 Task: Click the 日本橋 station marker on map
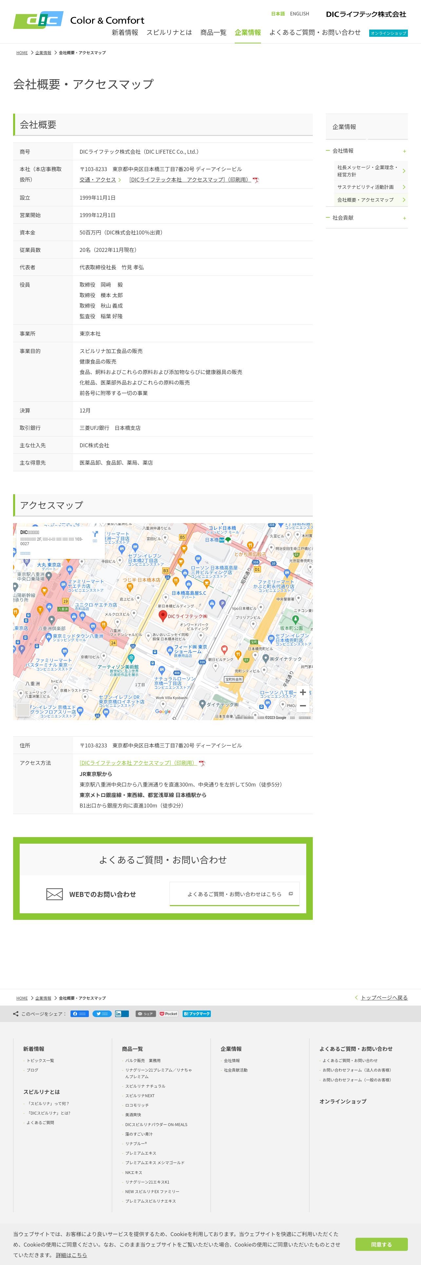point(222,540)
